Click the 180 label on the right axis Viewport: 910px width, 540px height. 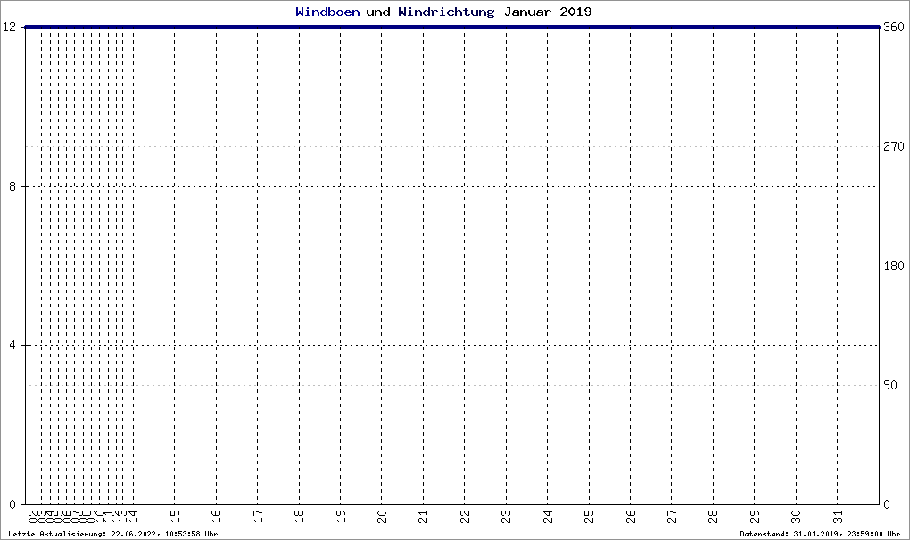tap(894, 266)
